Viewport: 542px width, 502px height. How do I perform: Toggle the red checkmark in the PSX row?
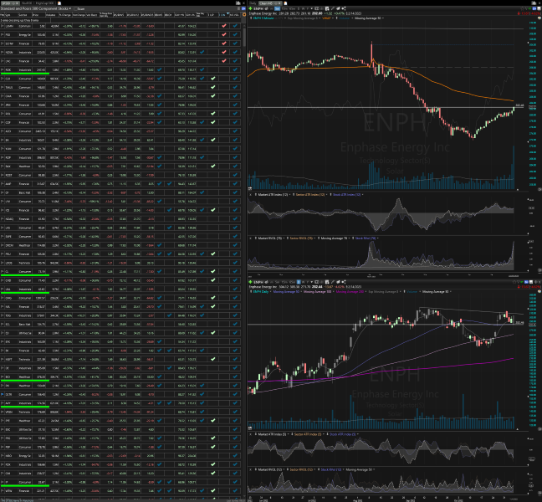click(x=224, y=34)
